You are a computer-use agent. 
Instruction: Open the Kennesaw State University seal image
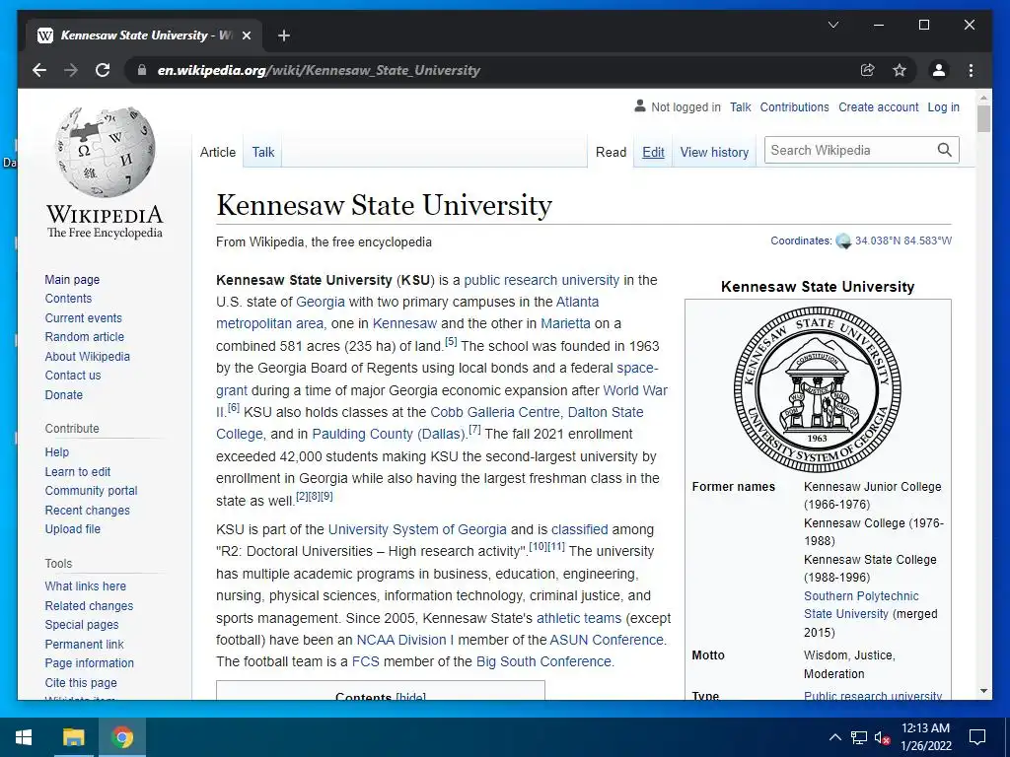point(817,390)
